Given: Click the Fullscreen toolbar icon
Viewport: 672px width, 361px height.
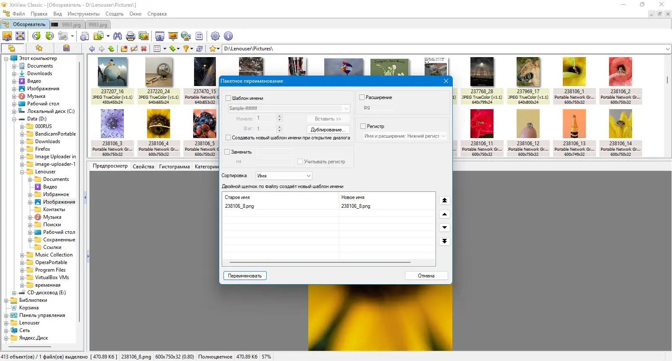Looking at the screenshot, I should [20, 36].
